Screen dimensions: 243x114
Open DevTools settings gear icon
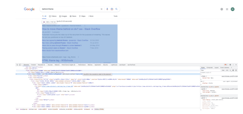tap(230, 65)
